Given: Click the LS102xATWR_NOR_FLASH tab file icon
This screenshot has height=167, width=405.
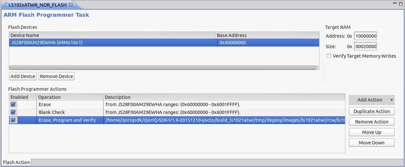Looking at the screenshot, I should point(4,4).
